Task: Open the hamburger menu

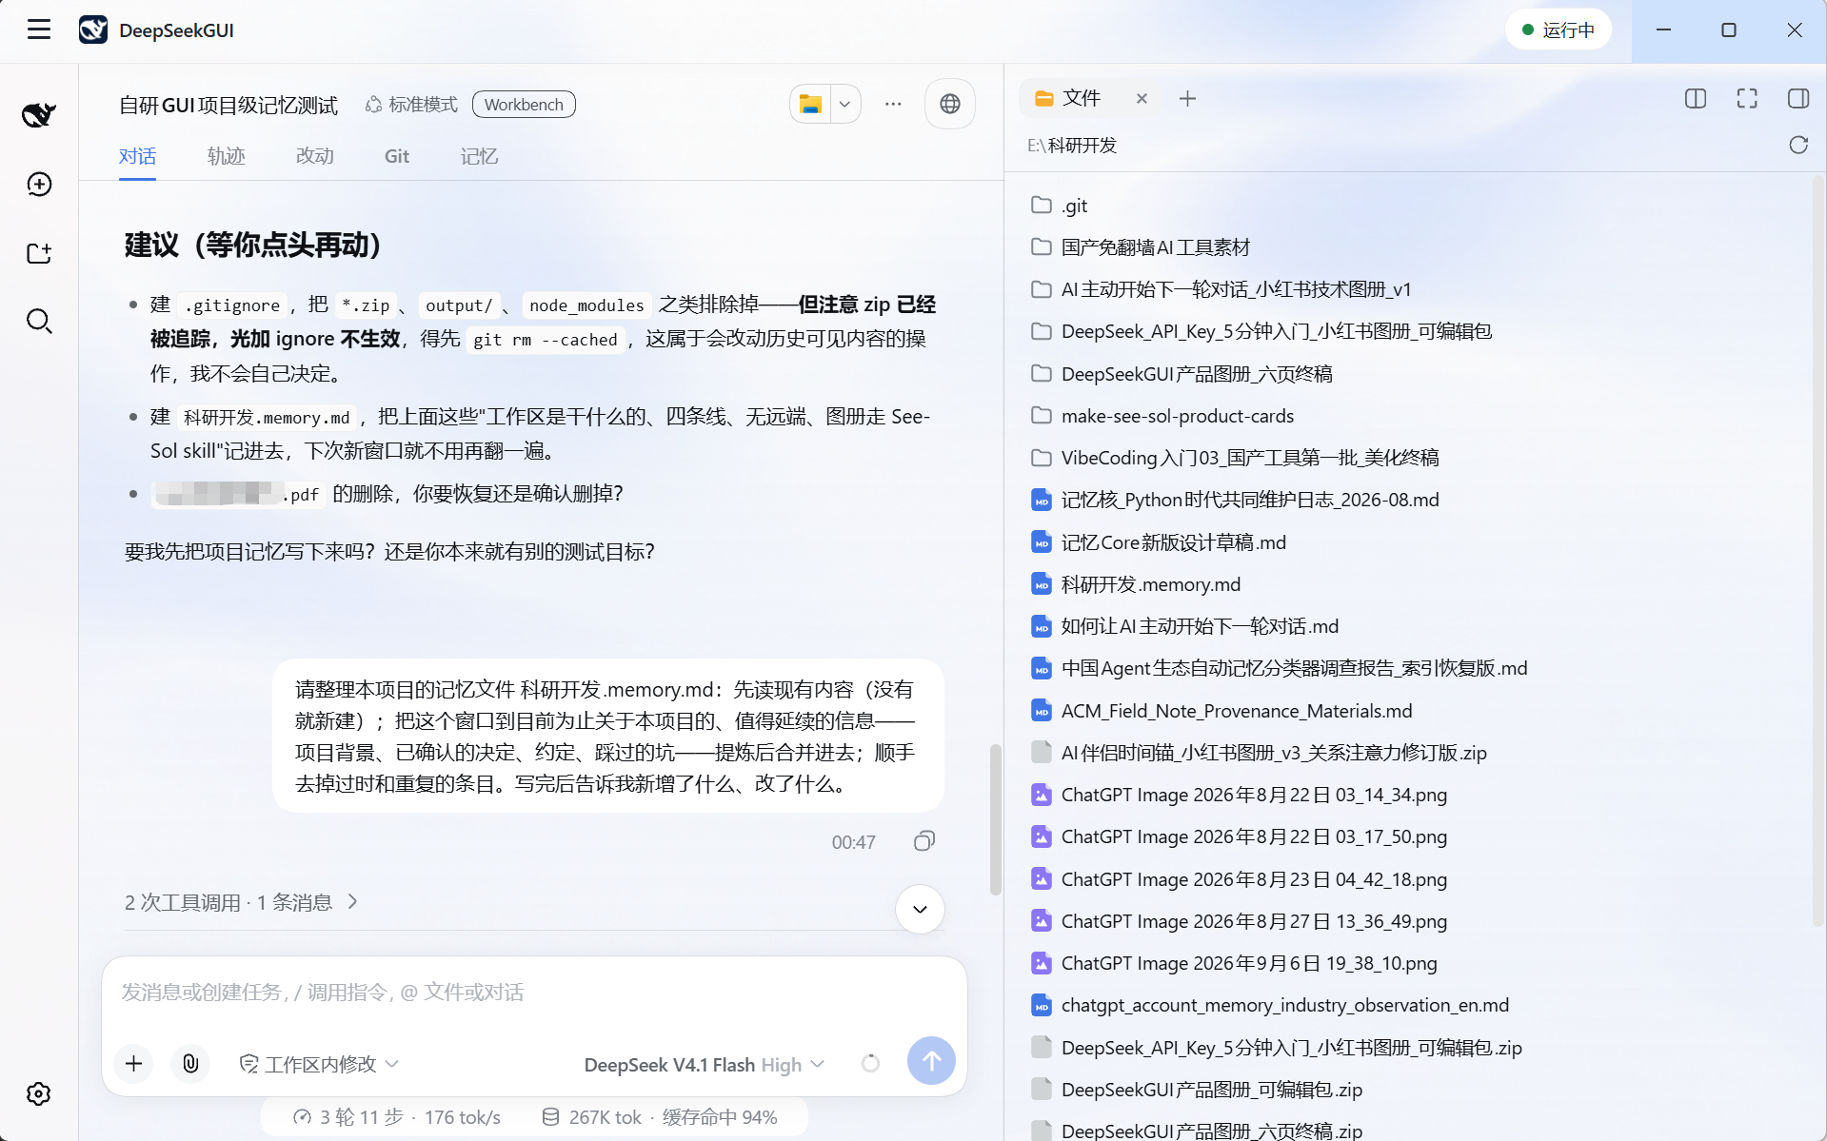Action: 39,30
